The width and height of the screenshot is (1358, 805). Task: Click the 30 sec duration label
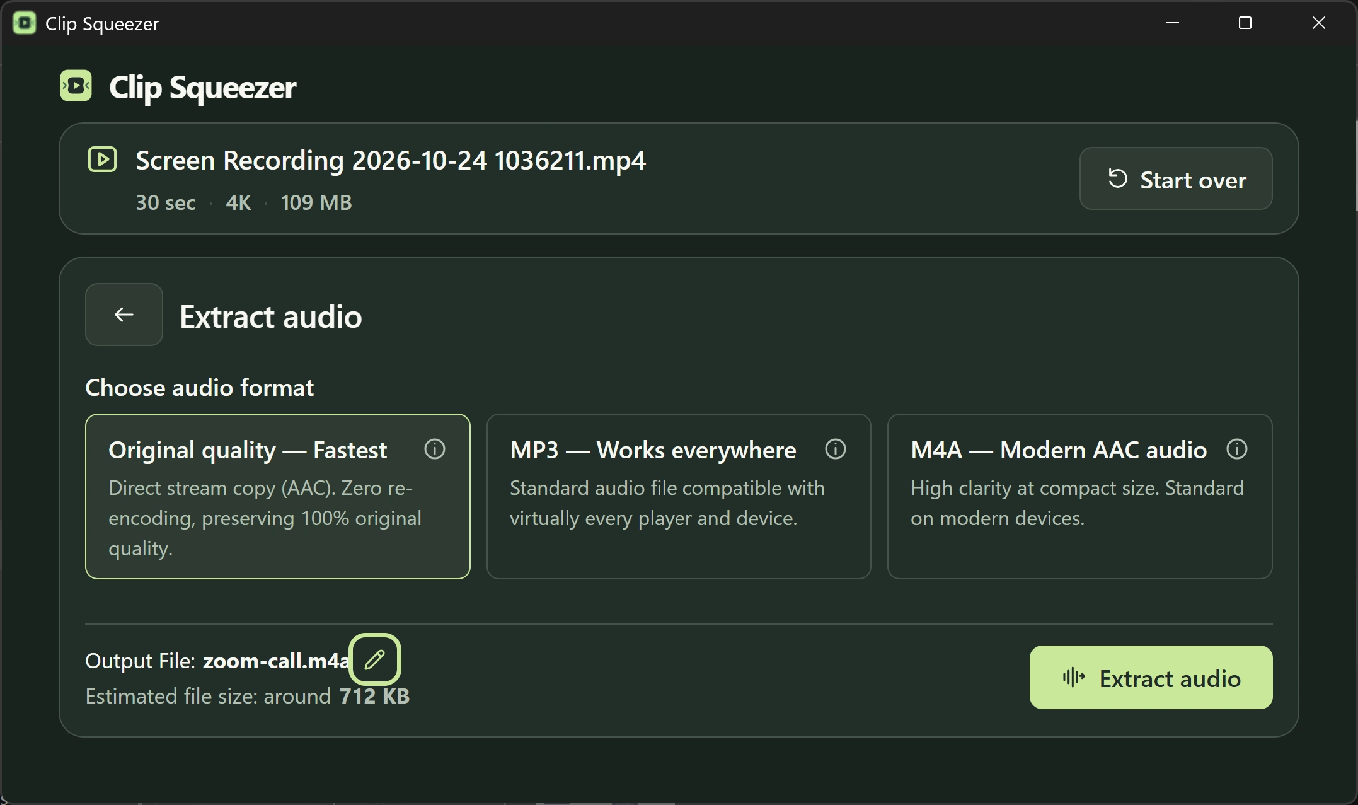(x=166, y=202)
